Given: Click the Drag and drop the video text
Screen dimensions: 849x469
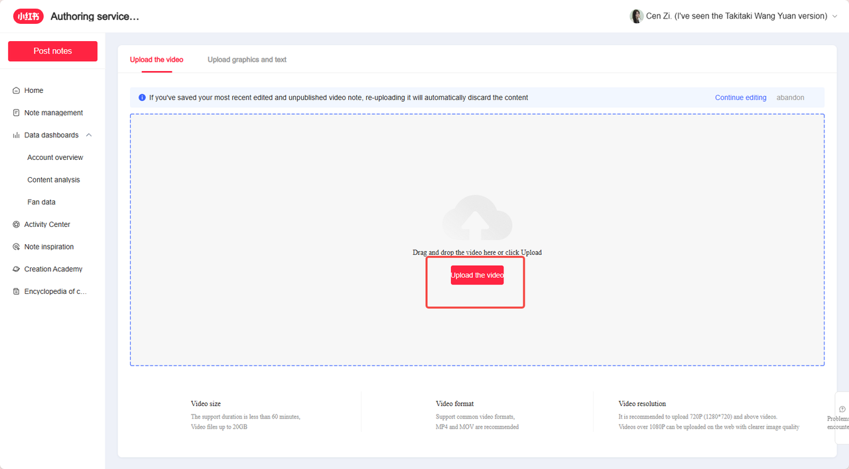Looking at the screenshot, I should [477, 253].
